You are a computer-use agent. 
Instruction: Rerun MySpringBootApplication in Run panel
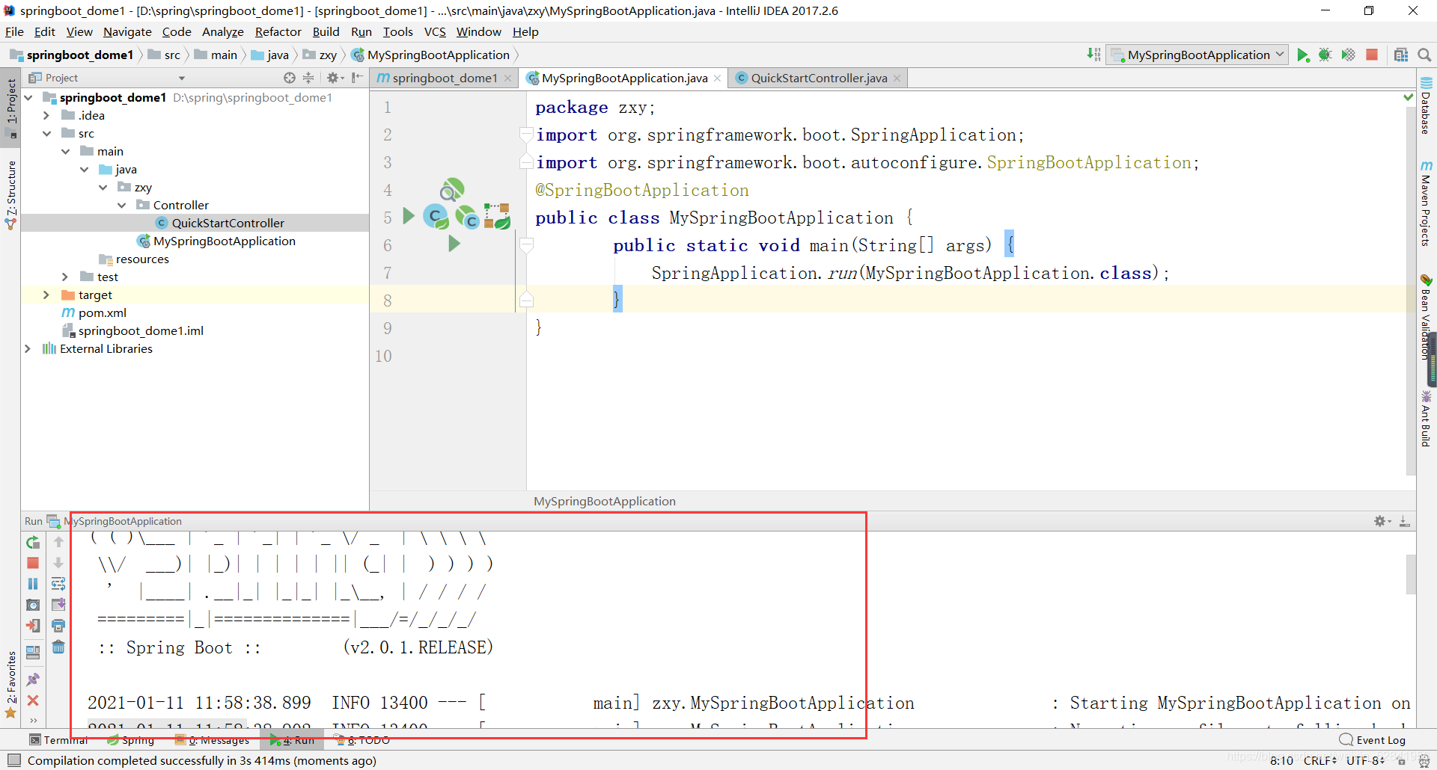click(33, 542)
